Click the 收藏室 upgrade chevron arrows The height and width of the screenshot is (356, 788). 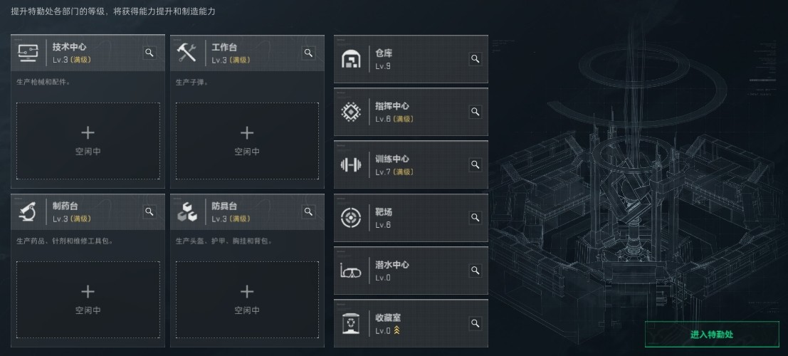click(x=396, y=330)
